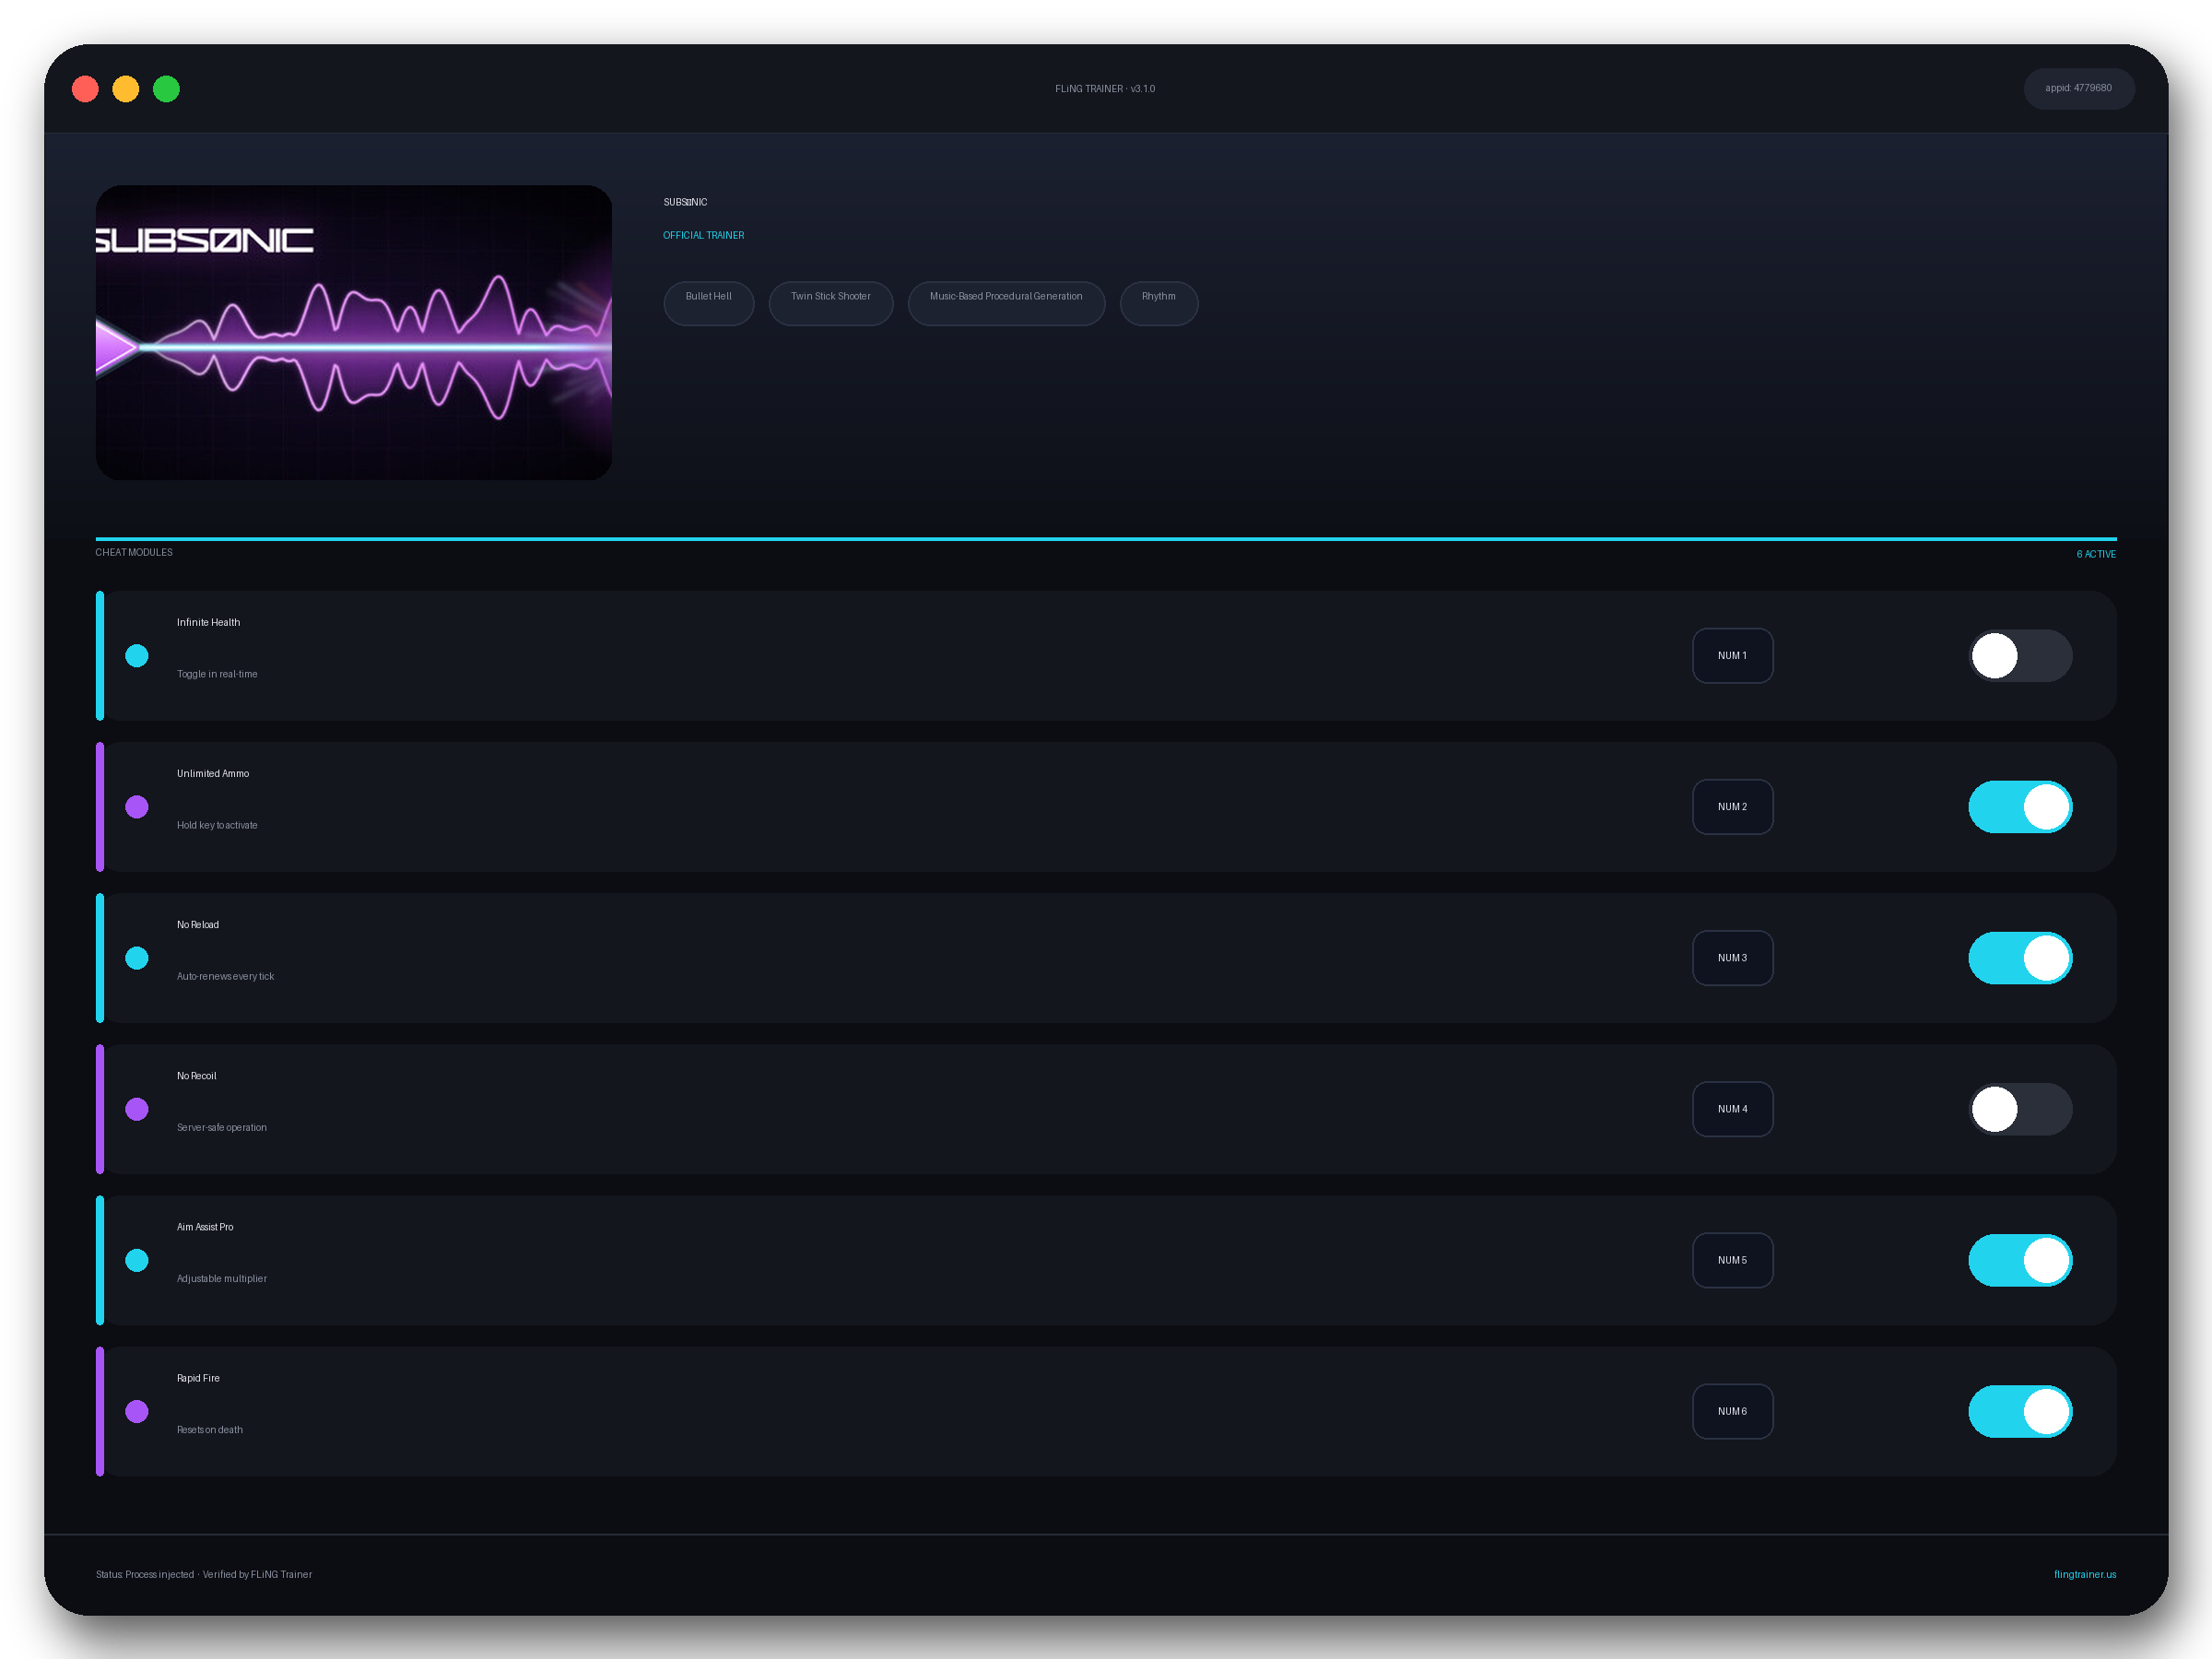
Task: Click the Infinite Health module name
Action: point(208,622)
